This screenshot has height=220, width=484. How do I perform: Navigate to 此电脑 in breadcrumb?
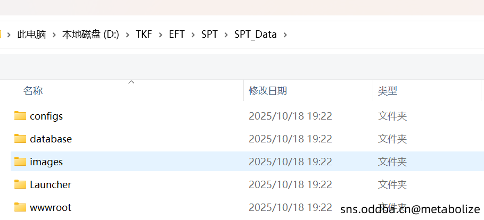click(31, 35)
